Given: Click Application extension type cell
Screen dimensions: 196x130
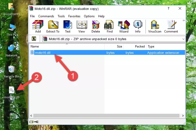Looking at the screenshot, I should point(163,53).
